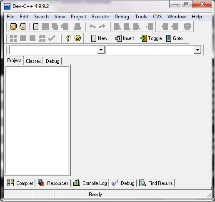
Task: Select the Project tab in the left panel
Action: 14,60
